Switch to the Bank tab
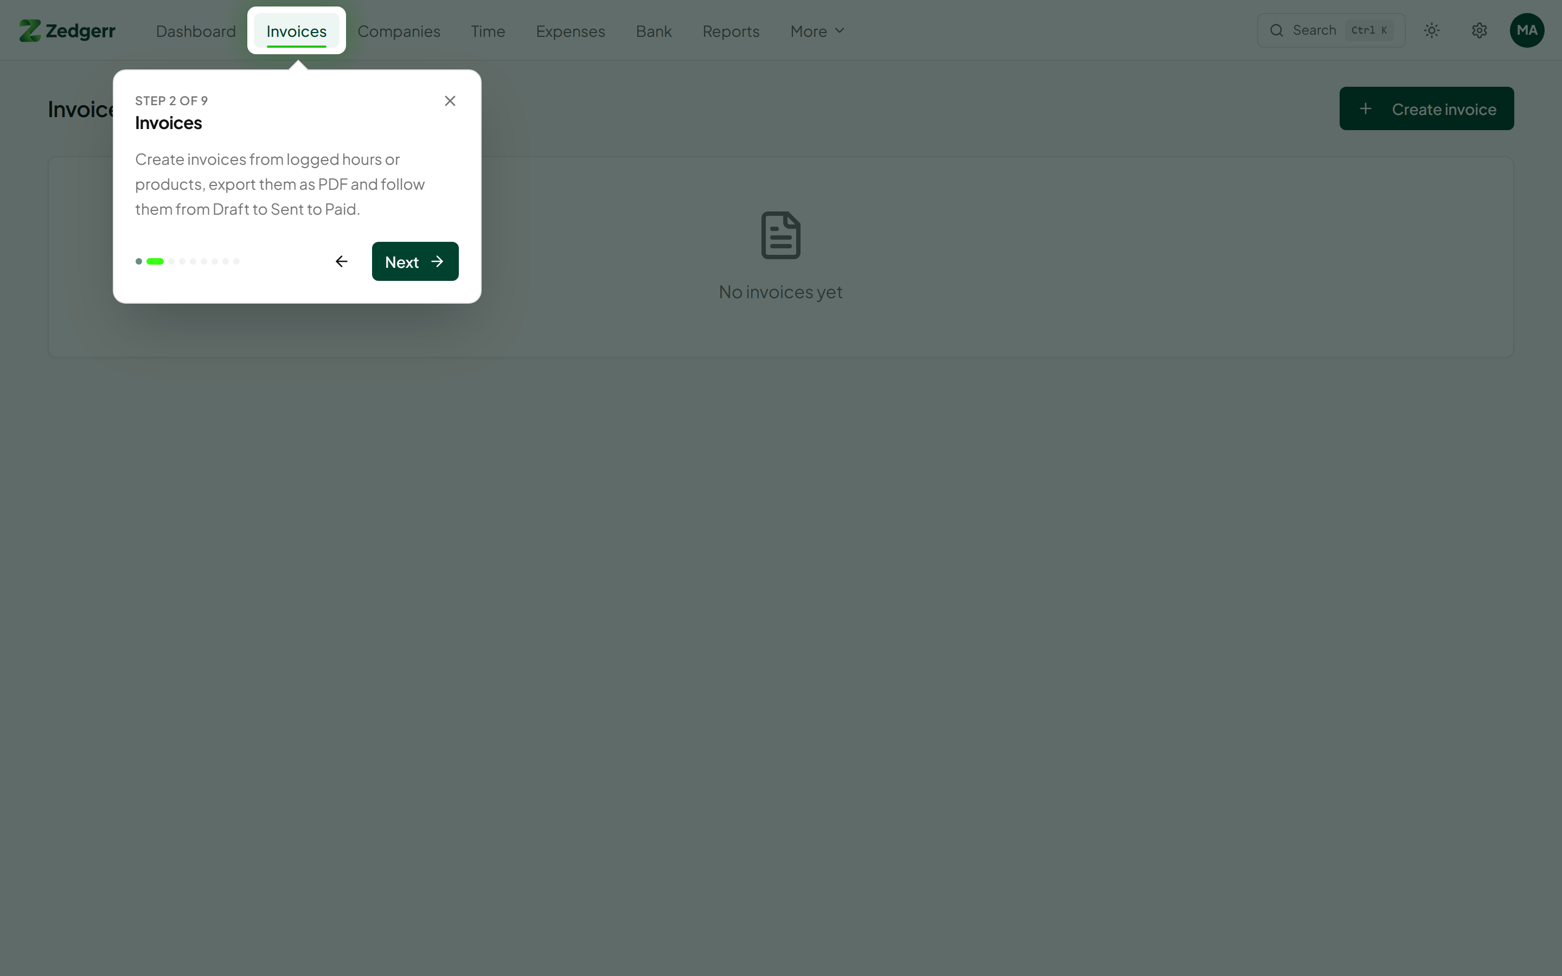Image resolution: width=1562 pixels, height=976 pixels. click(654, 31)
